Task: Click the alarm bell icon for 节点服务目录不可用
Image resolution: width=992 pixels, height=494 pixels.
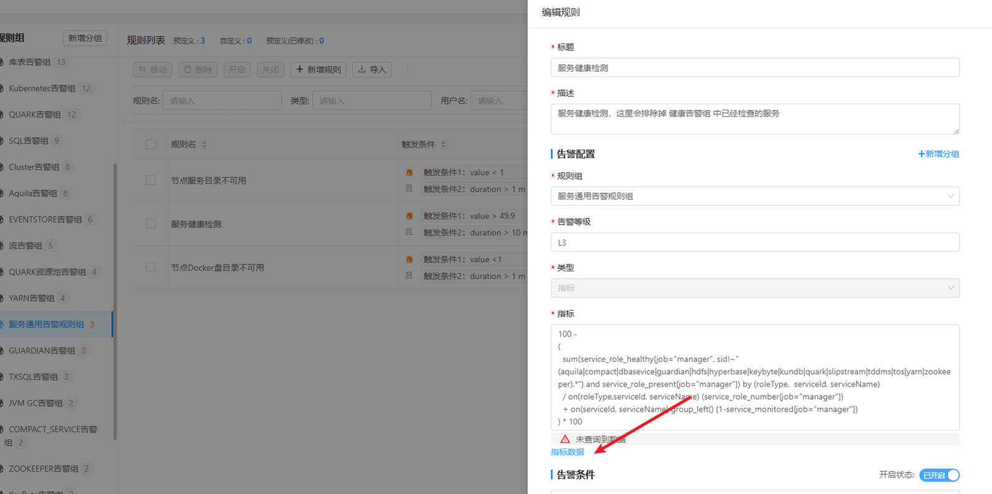Action: coord(409,172)
